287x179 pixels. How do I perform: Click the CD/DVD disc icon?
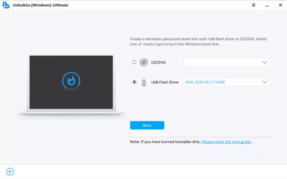[144, 62]
